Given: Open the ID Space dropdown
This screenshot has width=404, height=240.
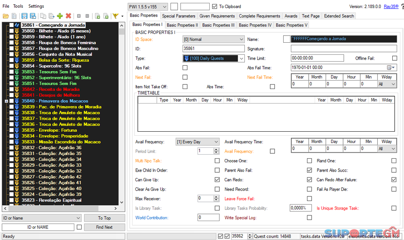Looking at the screenshot, I should tap(213, 39).
